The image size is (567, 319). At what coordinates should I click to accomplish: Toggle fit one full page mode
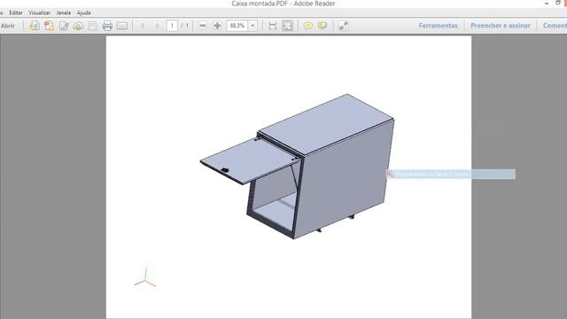(287, 26)
